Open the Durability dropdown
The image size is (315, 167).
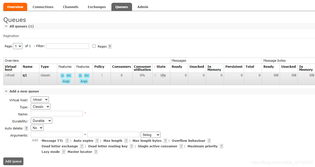click(x=41, y=121)
